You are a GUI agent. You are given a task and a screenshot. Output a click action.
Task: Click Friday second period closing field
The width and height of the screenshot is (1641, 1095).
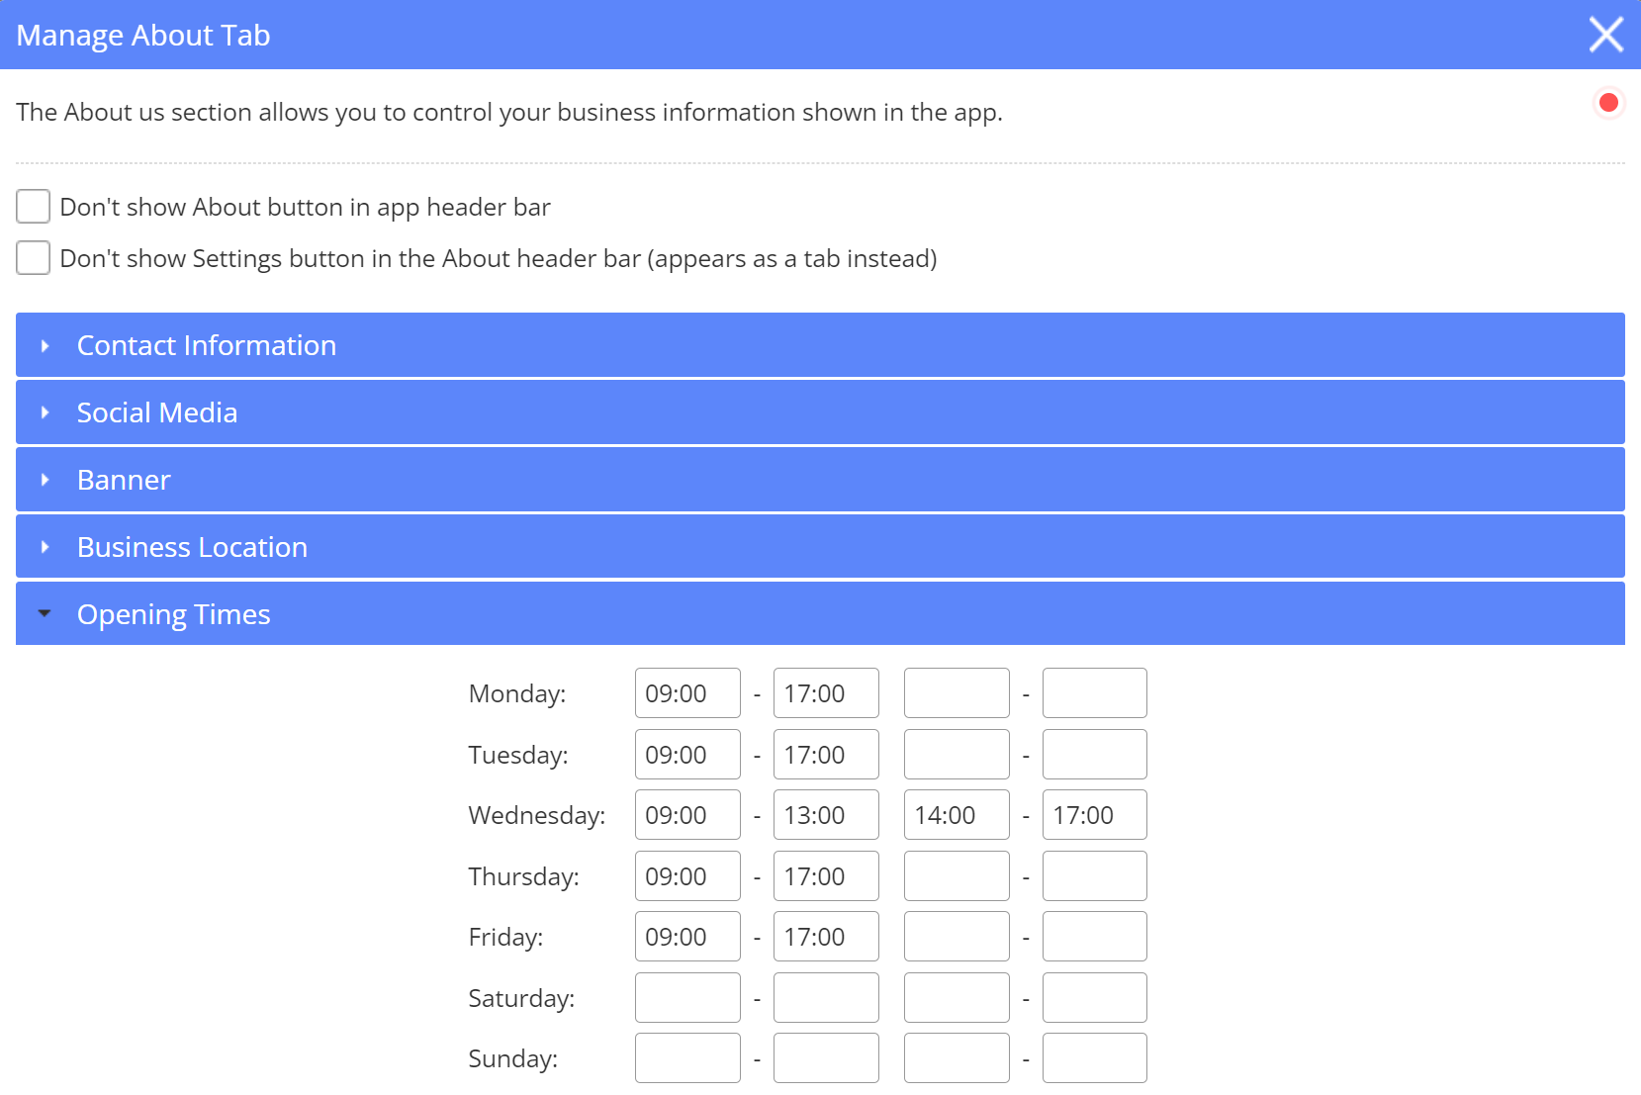pyautogui.click(x=1095, y=937)
